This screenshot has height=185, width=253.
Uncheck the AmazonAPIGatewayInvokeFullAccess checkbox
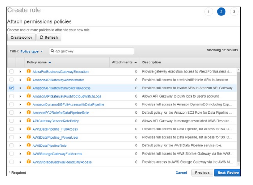point(12,88)
